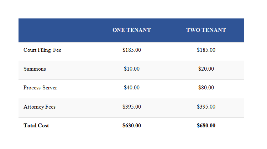This screenshot has width=267, height=149.
Task: Select the Attorney Fees row label
Action: [40, 107]
